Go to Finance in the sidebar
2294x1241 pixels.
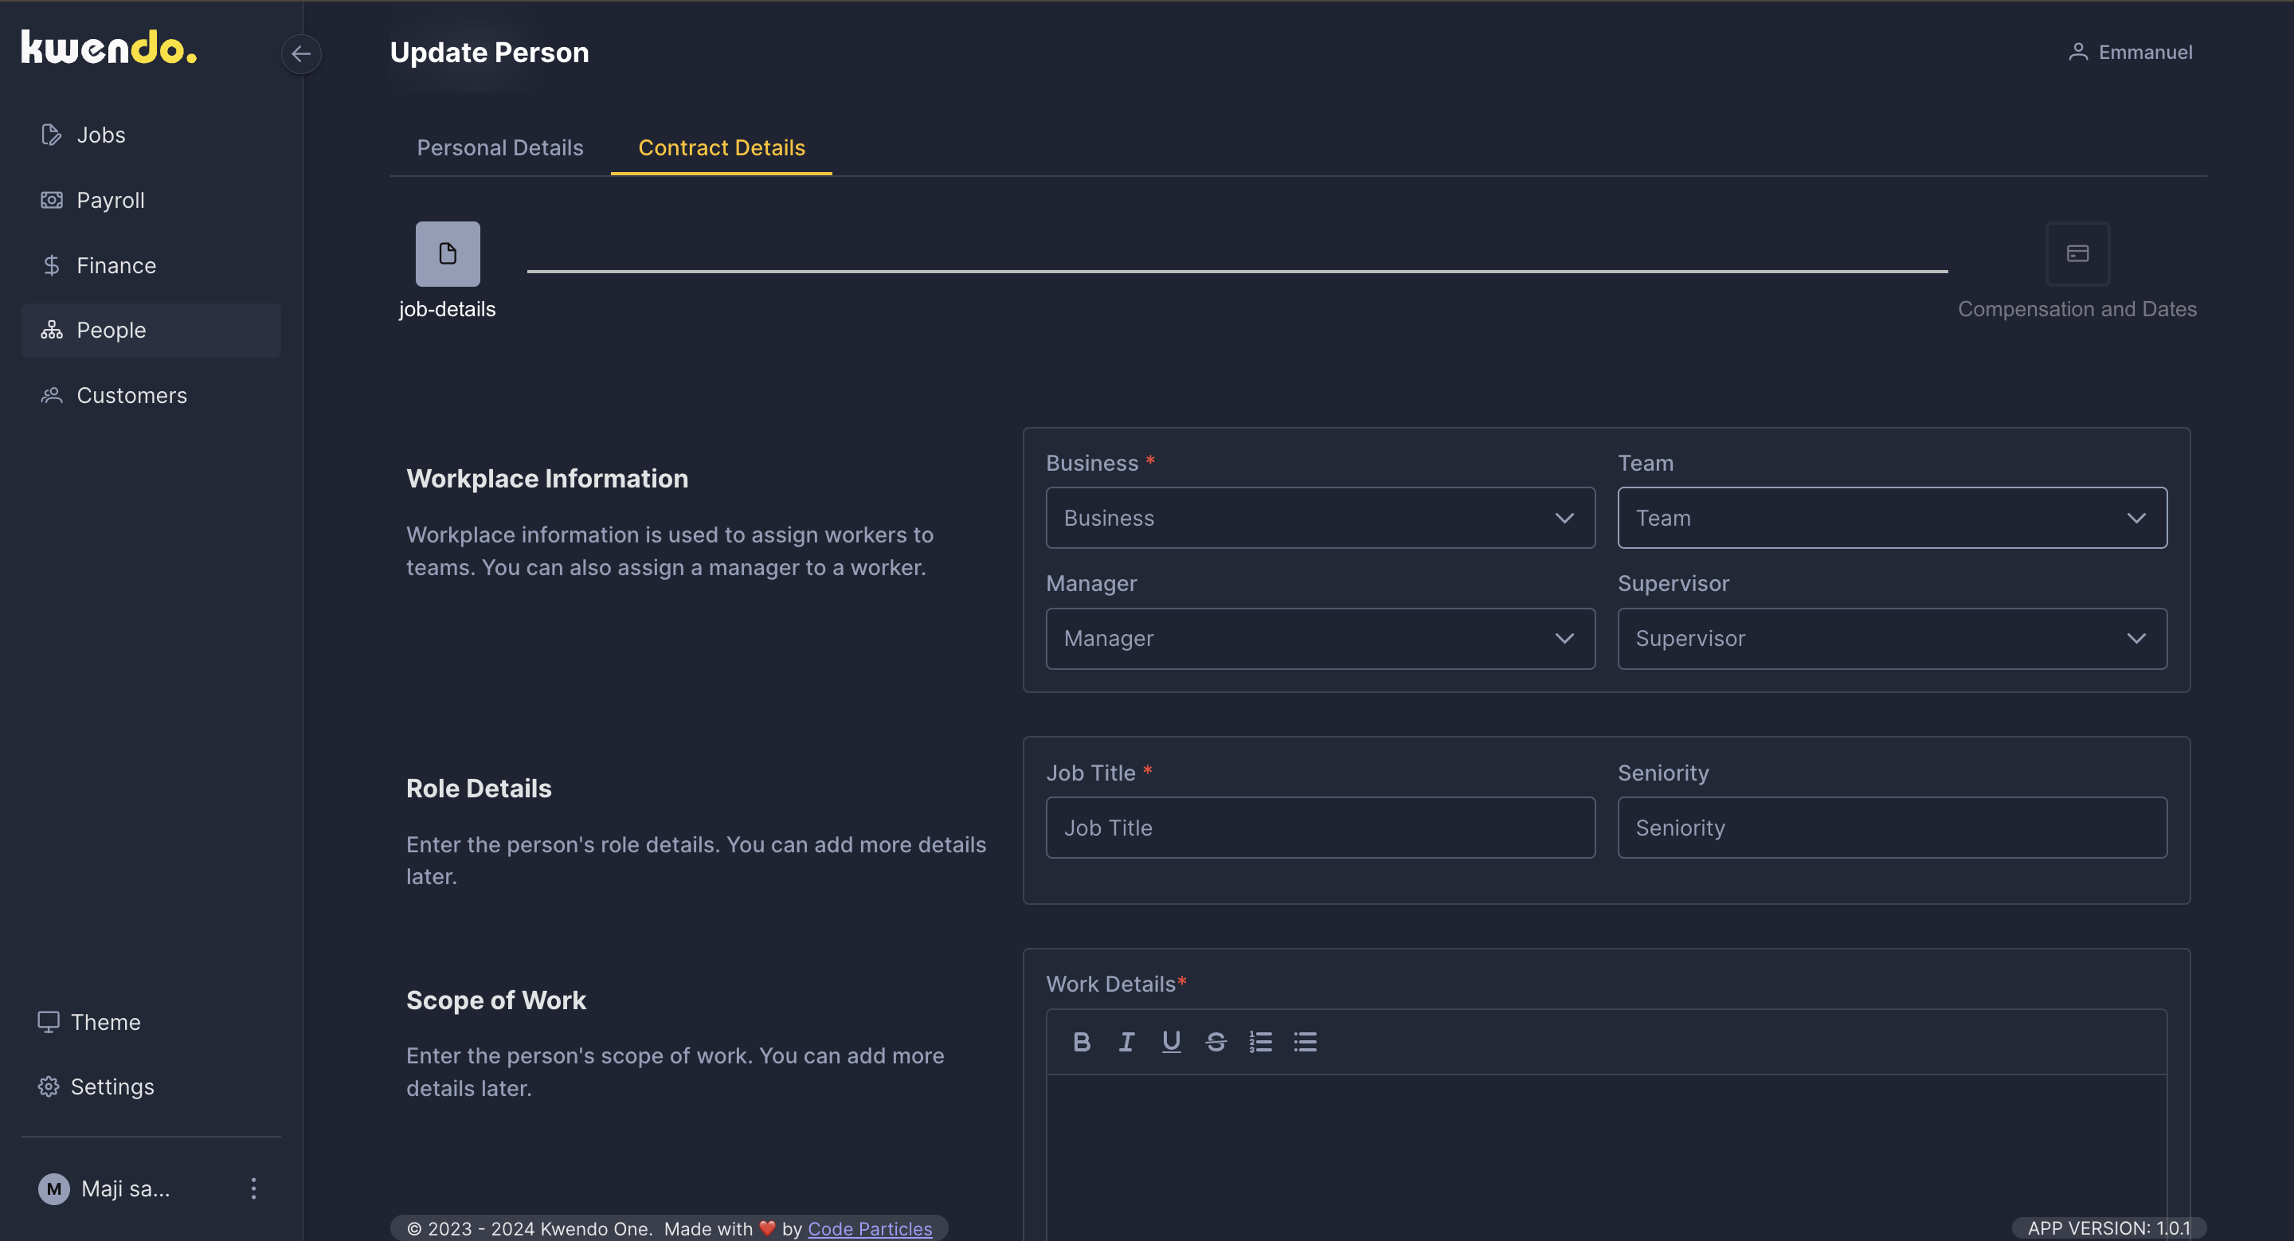pyautogui.click(x=151, y=265)
